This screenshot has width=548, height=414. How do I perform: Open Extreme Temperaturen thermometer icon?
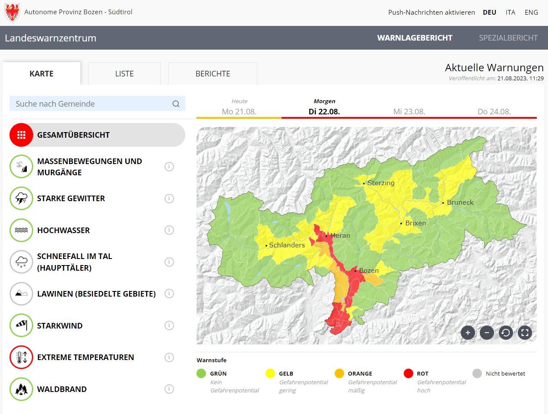click(21, 357)
